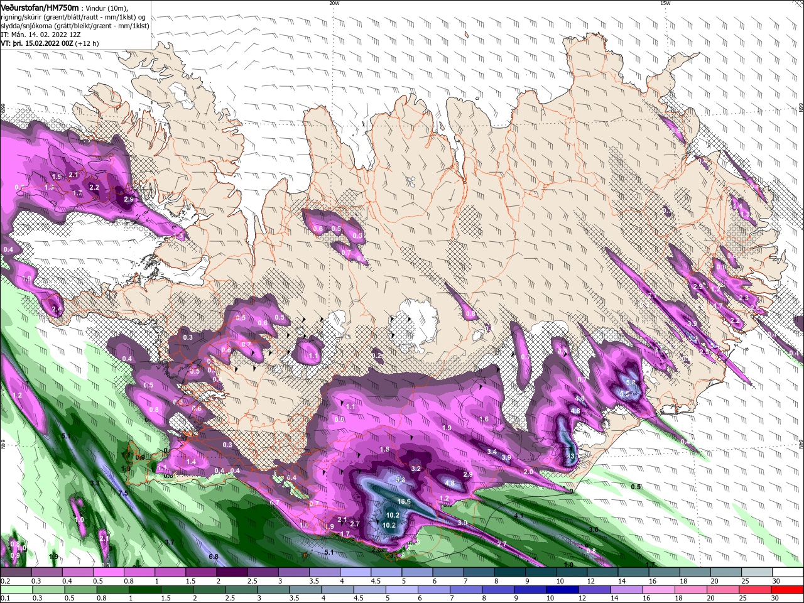
Task: Click the bright red 30 rain legend swatch
Action: [788, 590]
